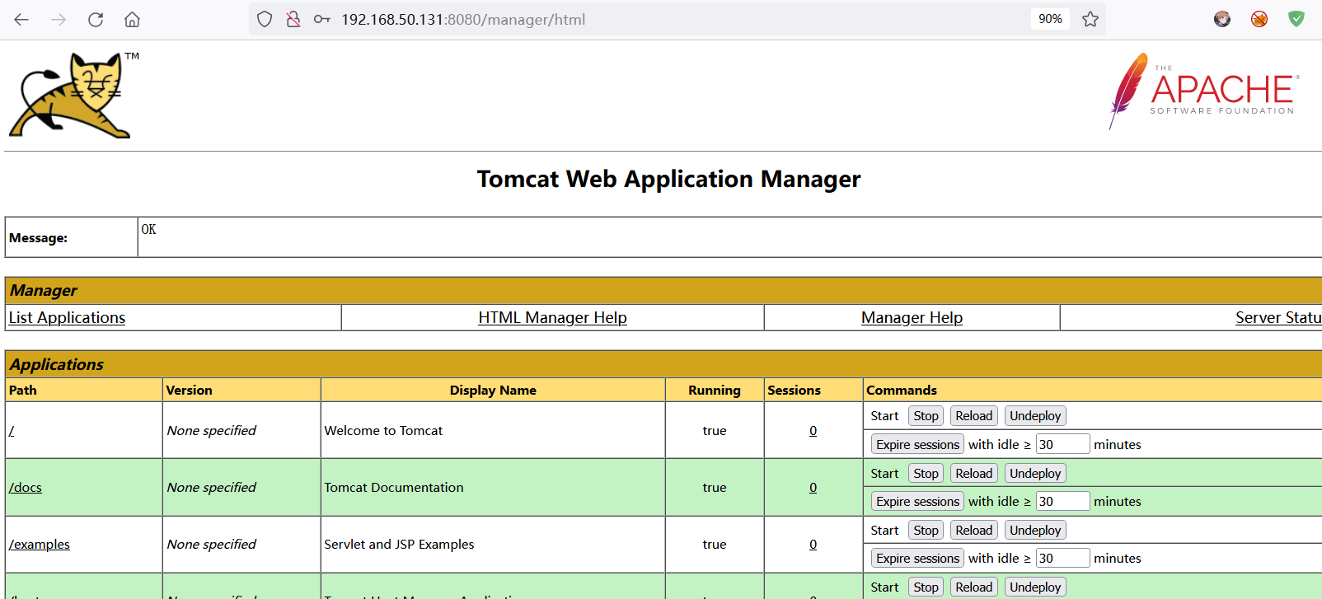Screen dimensions: 1322x599
Task: Reload the page with the refresh icon
Action: point(96,19)
